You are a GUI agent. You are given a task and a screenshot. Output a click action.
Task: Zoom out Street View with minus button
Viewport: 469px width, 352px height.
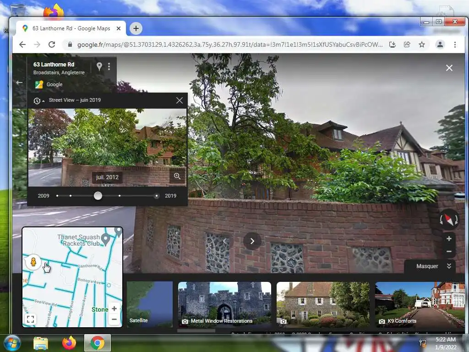pyautogui.click(x=449, y=252)
